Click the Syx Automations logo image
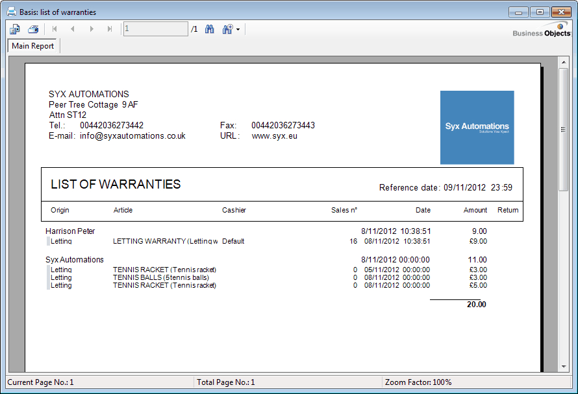578x394 pixels. click(x=477, y=127)
